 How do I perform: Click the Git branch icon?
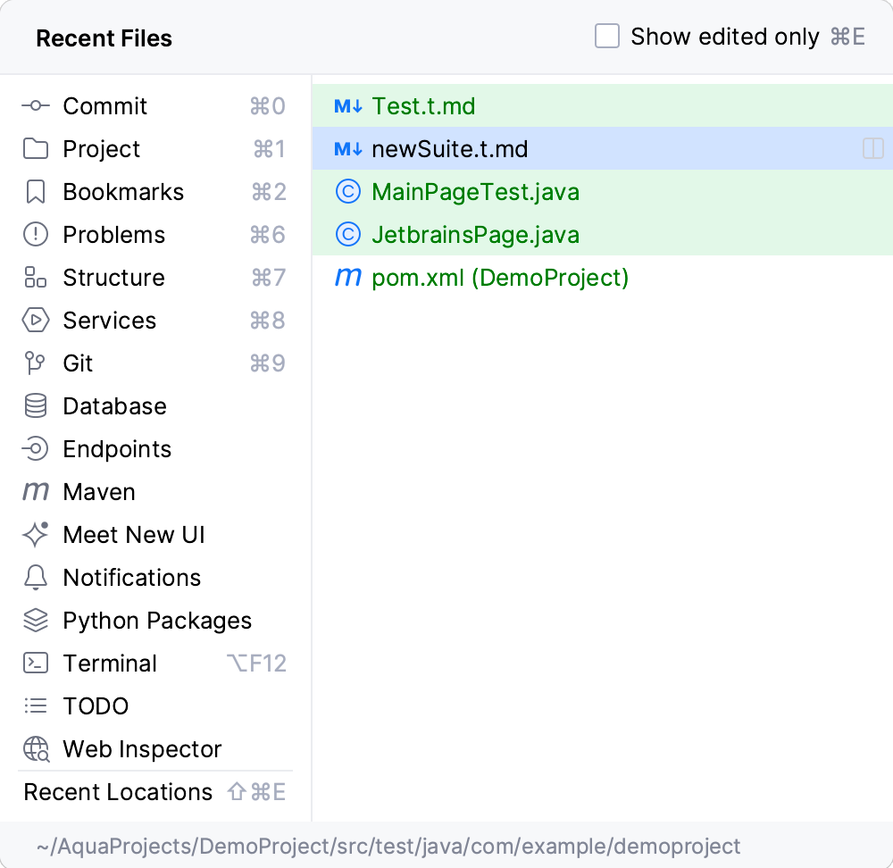pyautogui.click(x=36, y=363)
